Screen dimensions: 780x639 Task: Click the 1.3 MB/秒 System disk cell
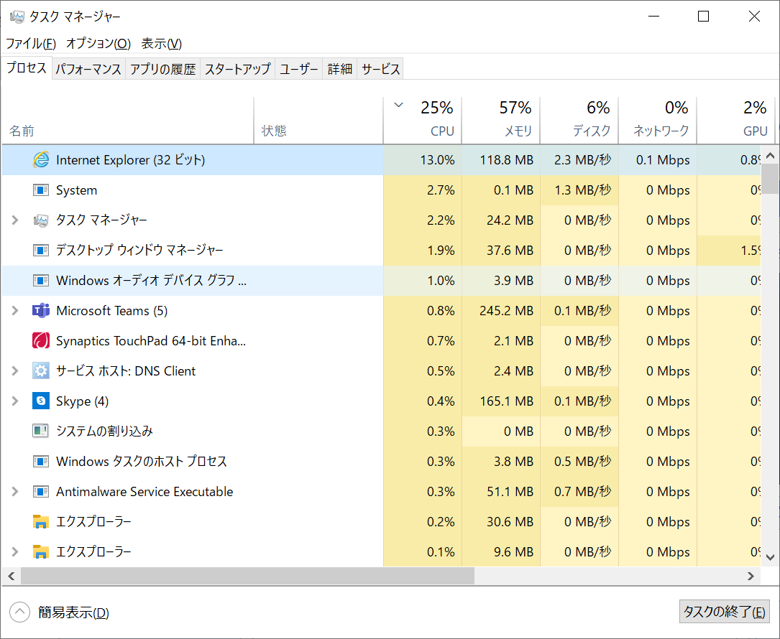point(579,190)
